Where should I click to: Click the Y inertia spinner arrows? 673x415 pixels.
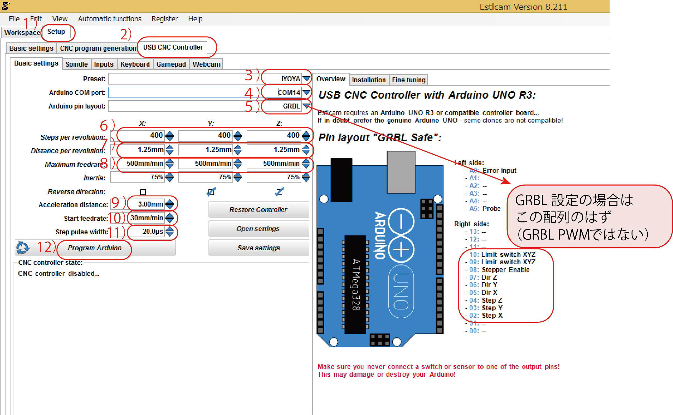pyautogui.click(x=237, y=177)
